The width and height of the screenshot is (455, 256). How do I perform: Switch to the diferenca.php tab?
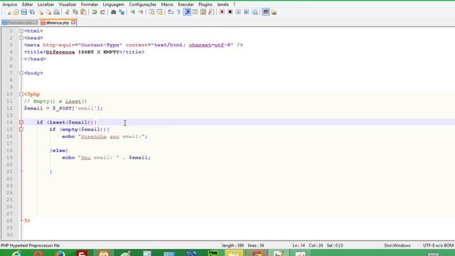tap(58, 23)
